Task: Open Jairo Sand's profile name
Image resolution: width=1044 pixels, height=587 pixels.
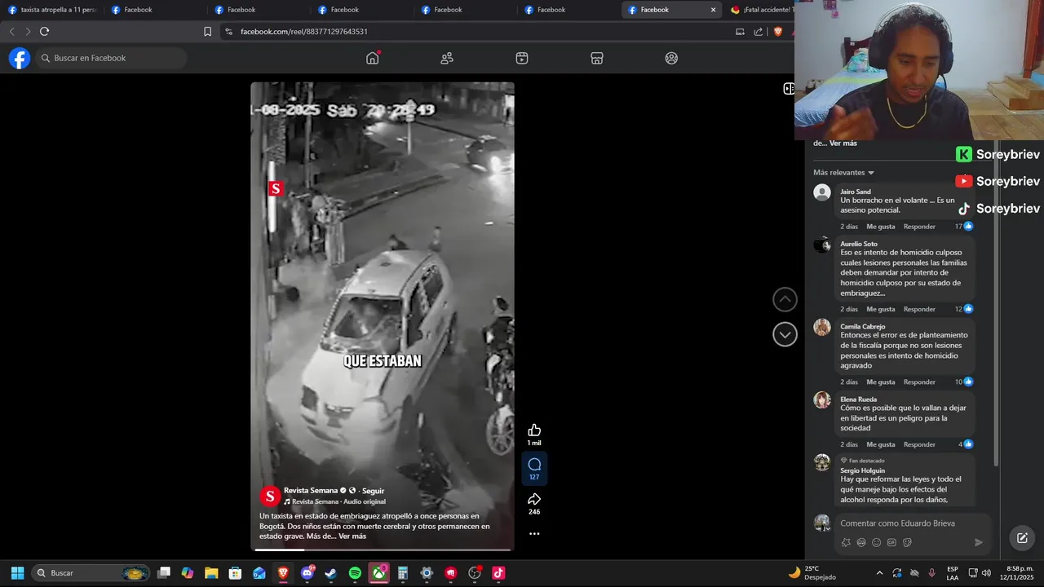Action: [x=856, y=192]
